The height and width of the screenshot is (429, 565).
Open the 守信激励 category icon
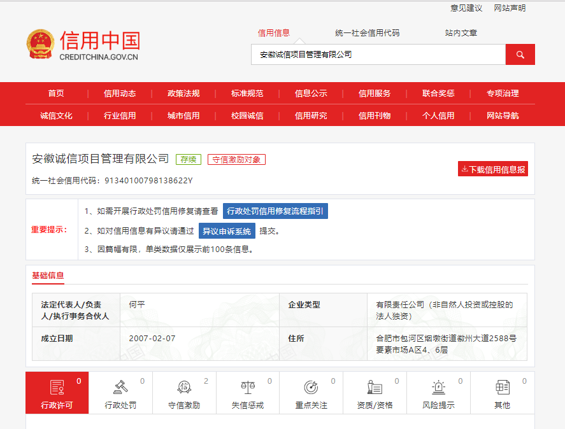tap(184, 387)
